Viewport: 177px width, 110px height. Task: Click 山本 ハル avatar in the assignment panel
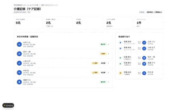tap(144, 43)
